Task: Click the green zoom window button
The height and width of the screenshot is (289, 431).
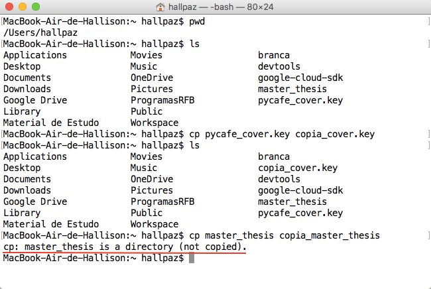Action: pyautogui.click(x=36, y=7)
